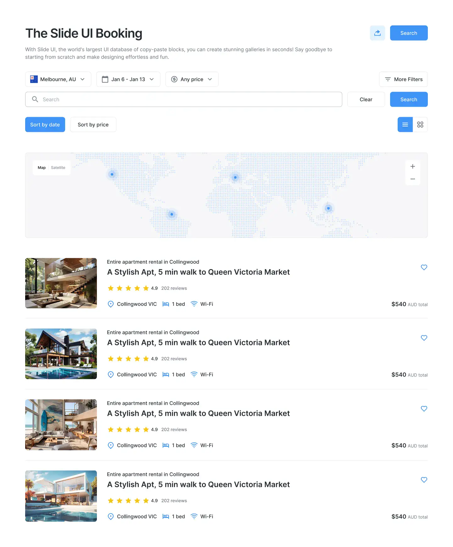
Task: Click the bed icon in the first listing
Action: (166, 304)
